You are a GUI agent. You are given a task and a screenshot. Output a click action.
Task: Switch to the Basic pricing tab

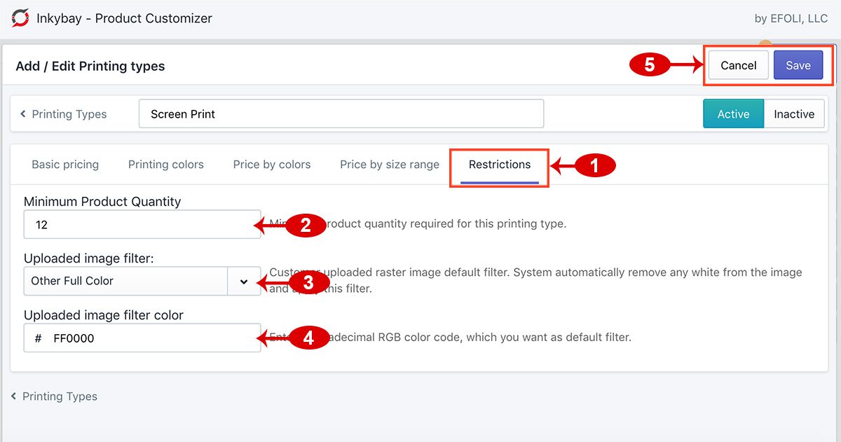(x=64, y=165)
